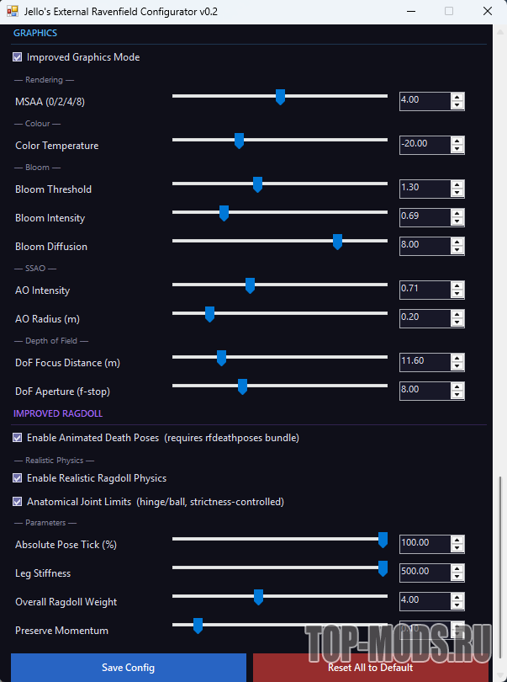Click the app icon in the title bar
Viewport: 507px width, 682px height.
tap(13, 11)
